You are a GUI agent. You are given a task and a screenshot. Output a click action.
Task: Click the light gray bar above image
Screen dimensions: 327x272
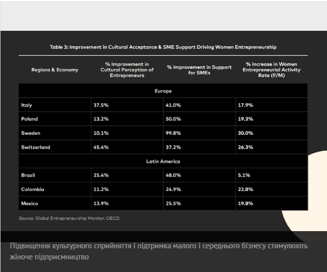pos(163,15)
